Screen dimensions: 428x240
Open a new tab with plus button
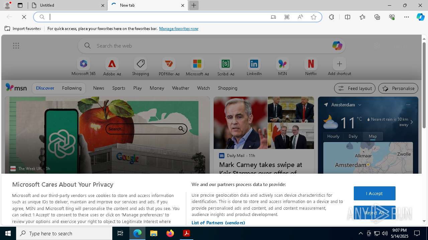tap(194, 5)
